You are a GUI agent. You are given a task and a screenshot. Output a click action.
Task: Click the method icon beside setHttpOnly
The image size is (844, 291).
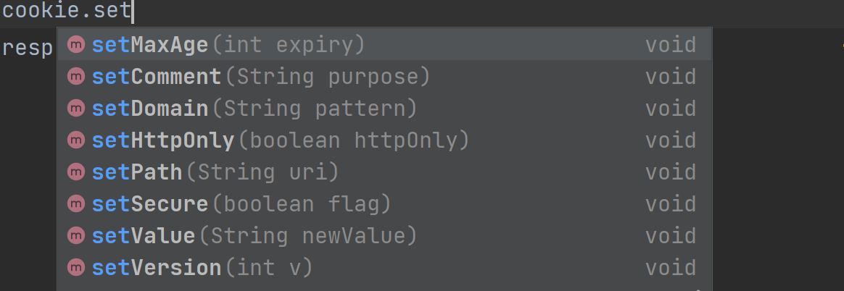76,140
